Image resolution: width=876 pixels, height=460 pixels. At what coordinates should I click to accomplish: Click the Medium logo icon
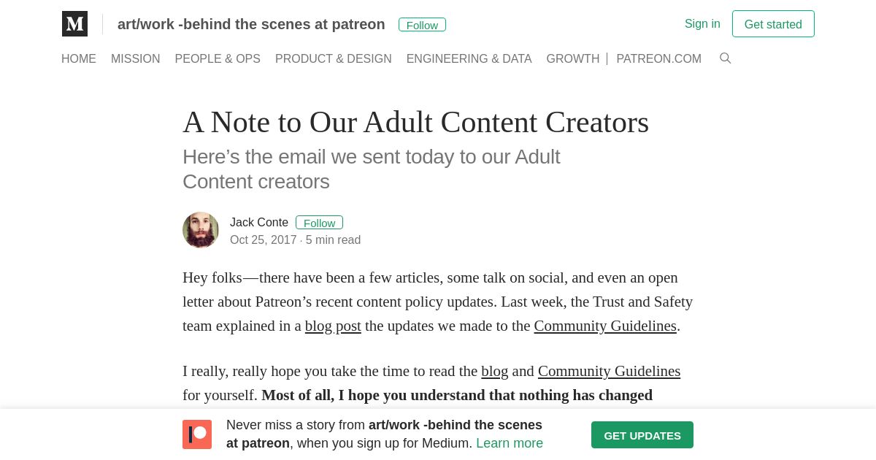pyautogui.click(x=74, y=24)
